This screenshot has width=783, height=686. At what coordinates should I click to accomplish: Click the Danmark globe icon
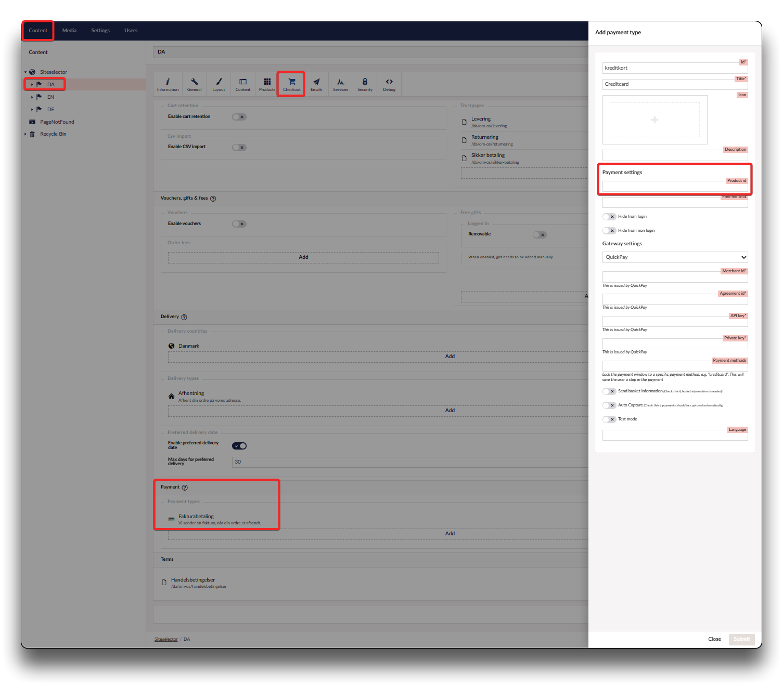coord(171,346)
